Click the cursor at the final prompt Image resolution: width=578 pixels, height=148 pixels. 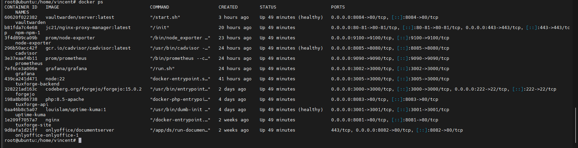[80, 140]
